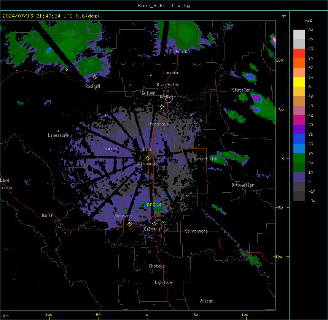Click the yellow diamond marker below Cochrane
The width and height of the screenshot is (328, 320).
pyautogui.click(x=129, y=224)
